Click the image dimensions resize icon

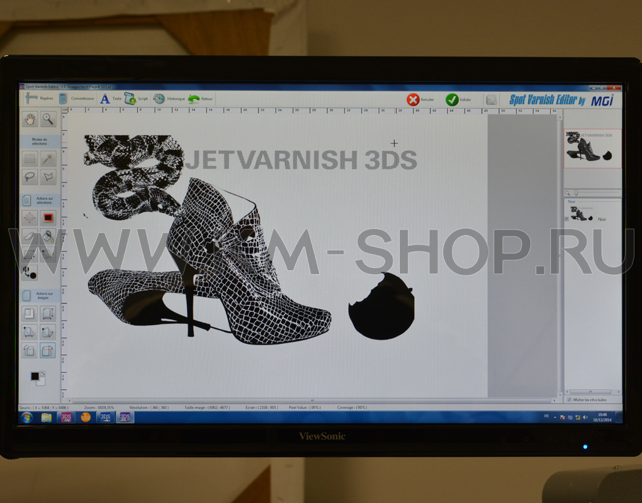pyautogui.click(x=48, y=314)
